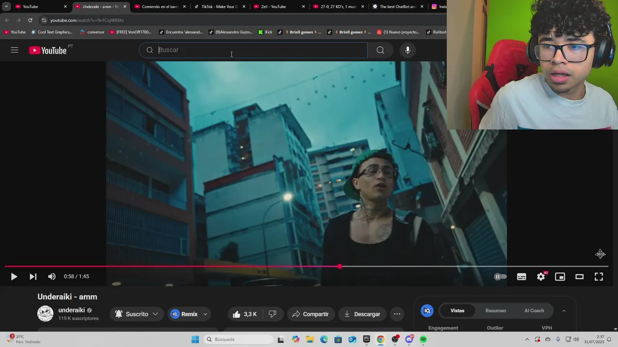Open File Explorer from the taskbar
The image size is (618, 347).
309,339
